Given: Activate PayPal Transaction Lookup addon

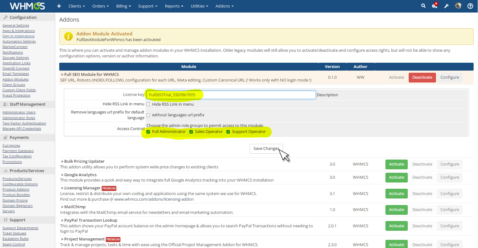Looking at the screenshot, I should click(396, 226).
